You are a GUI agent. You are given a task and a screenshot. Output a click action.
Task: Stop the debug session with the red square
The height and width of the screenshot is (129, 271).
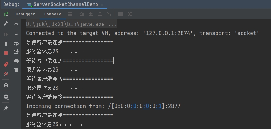(x=6, y=53)
